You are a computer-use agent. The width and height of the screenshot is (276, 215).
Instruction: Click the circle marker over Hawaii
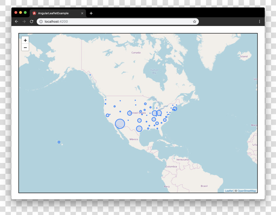(59, 142)
